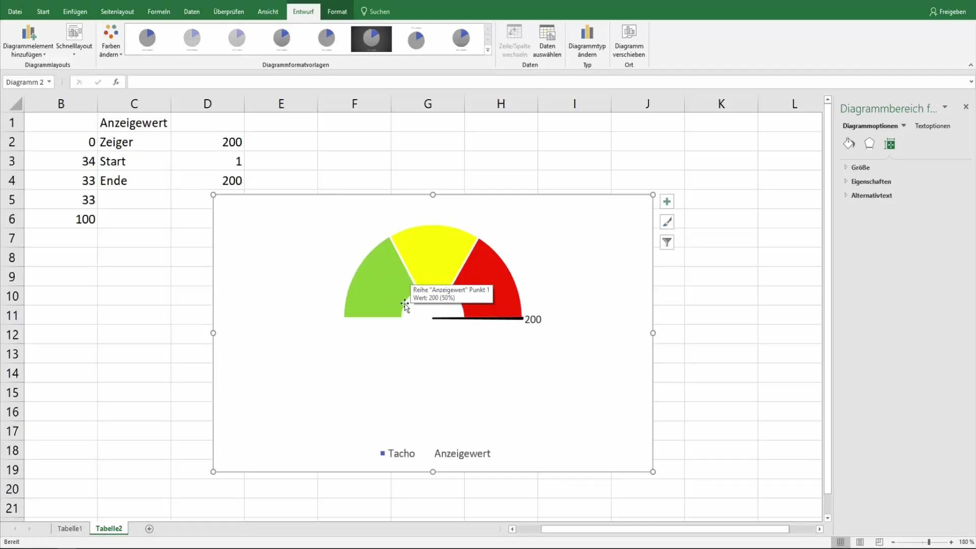This screenshot has width=976, height=549.
Task: Expand chart styles gallery more arrow
Action: pos(487,50)
